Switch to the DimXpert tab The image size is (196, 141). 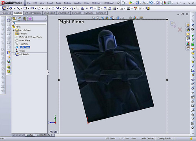coord(102,13)
